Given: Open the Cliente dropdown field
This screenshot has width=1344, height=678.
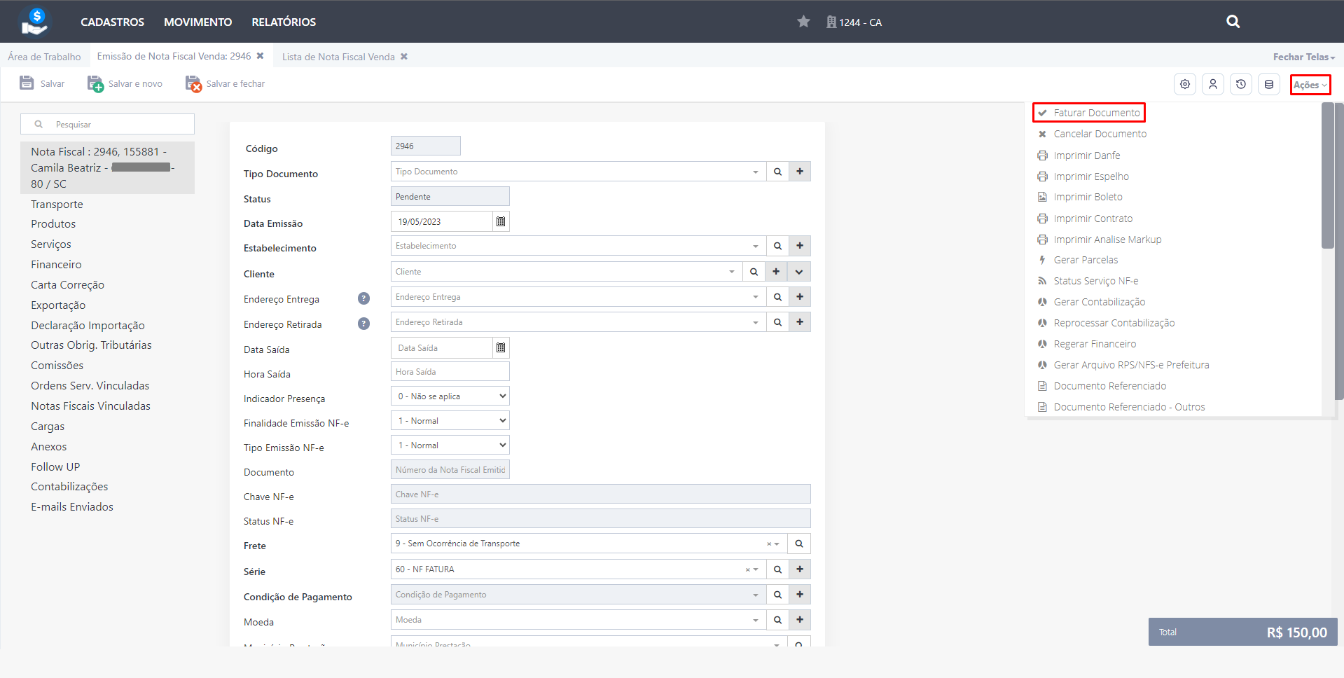Looking at the screenshot, I should [x=567, y=272].
